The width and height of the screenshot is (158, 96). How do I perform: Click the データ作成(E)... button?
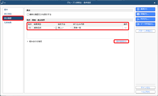tap(145, 24)
